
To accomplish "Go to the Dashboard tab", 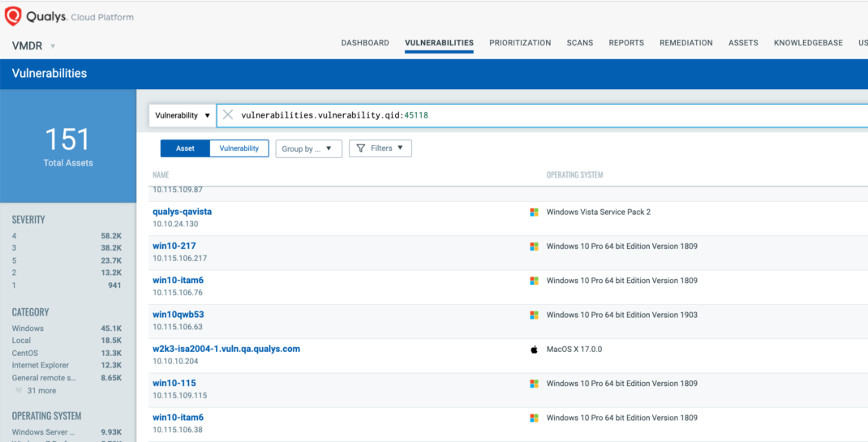I will [x=365, y=43].
